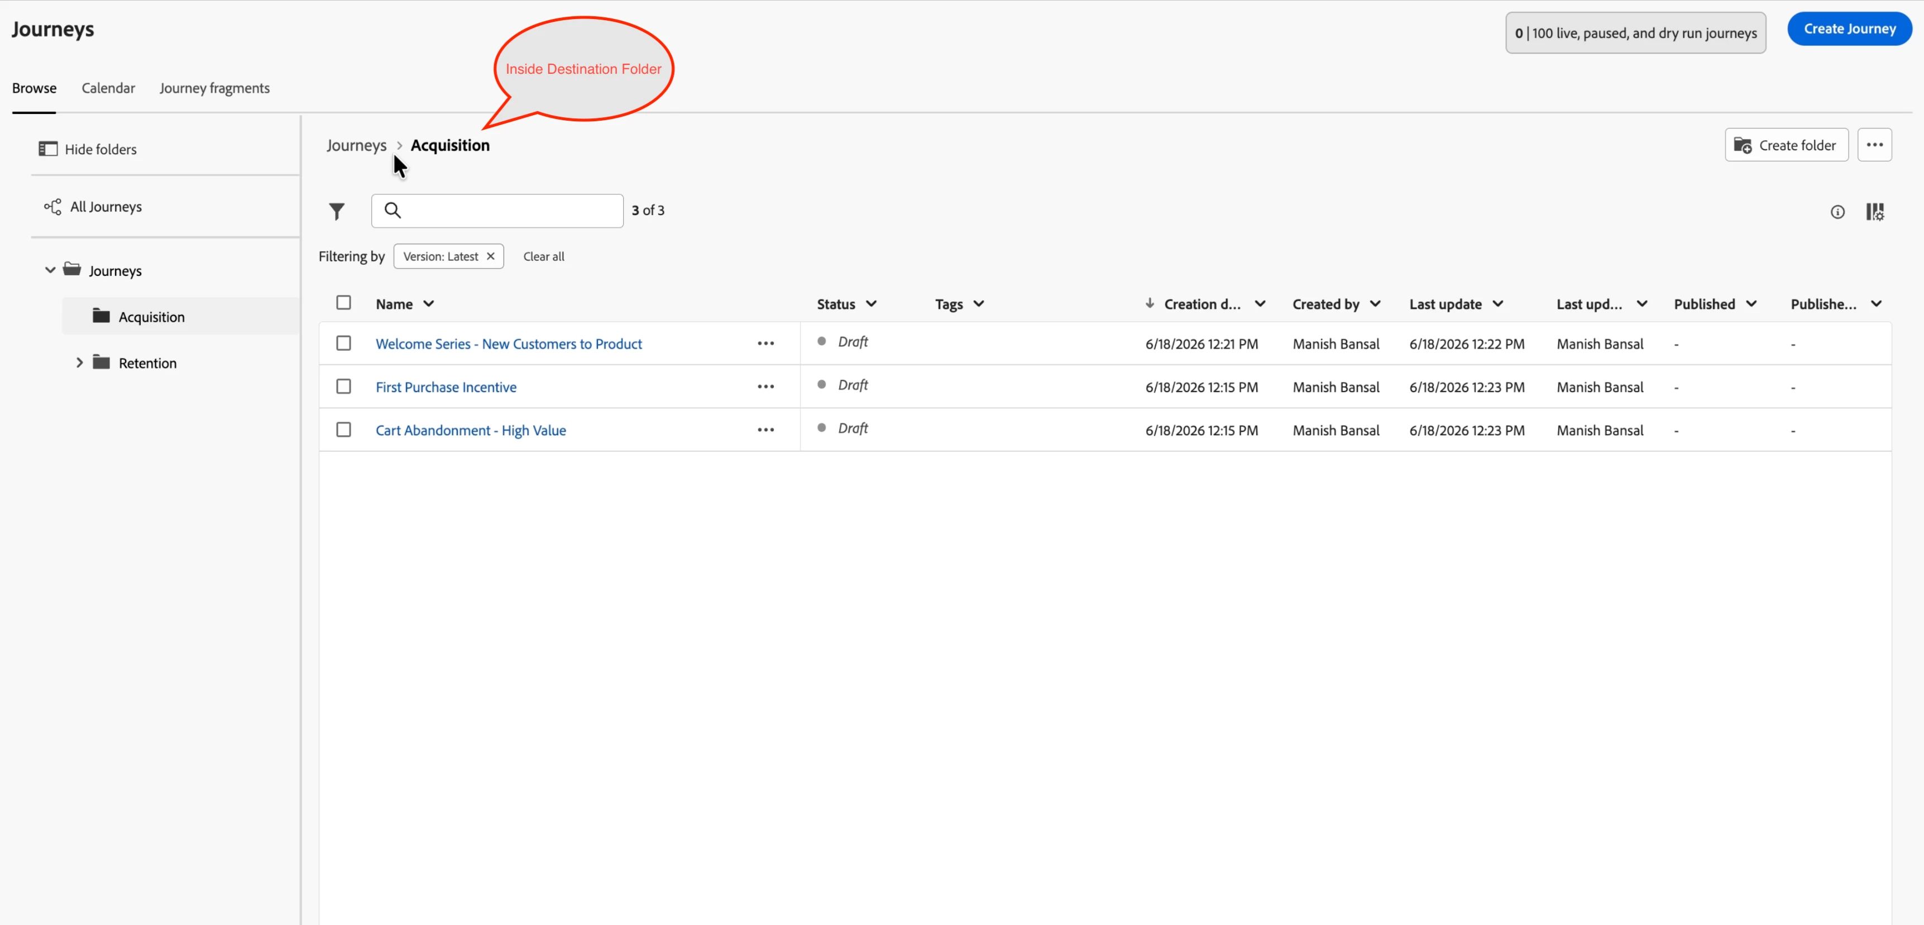
Task: Click the Hide folders panel icon
Action: pyautogui.click(x=48, y=149)
